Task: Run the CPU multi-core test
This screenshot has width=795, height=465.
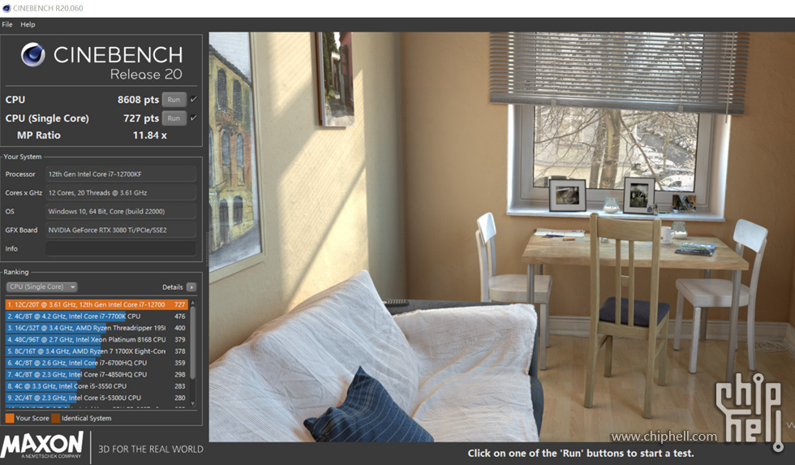Action: (174, 100)
